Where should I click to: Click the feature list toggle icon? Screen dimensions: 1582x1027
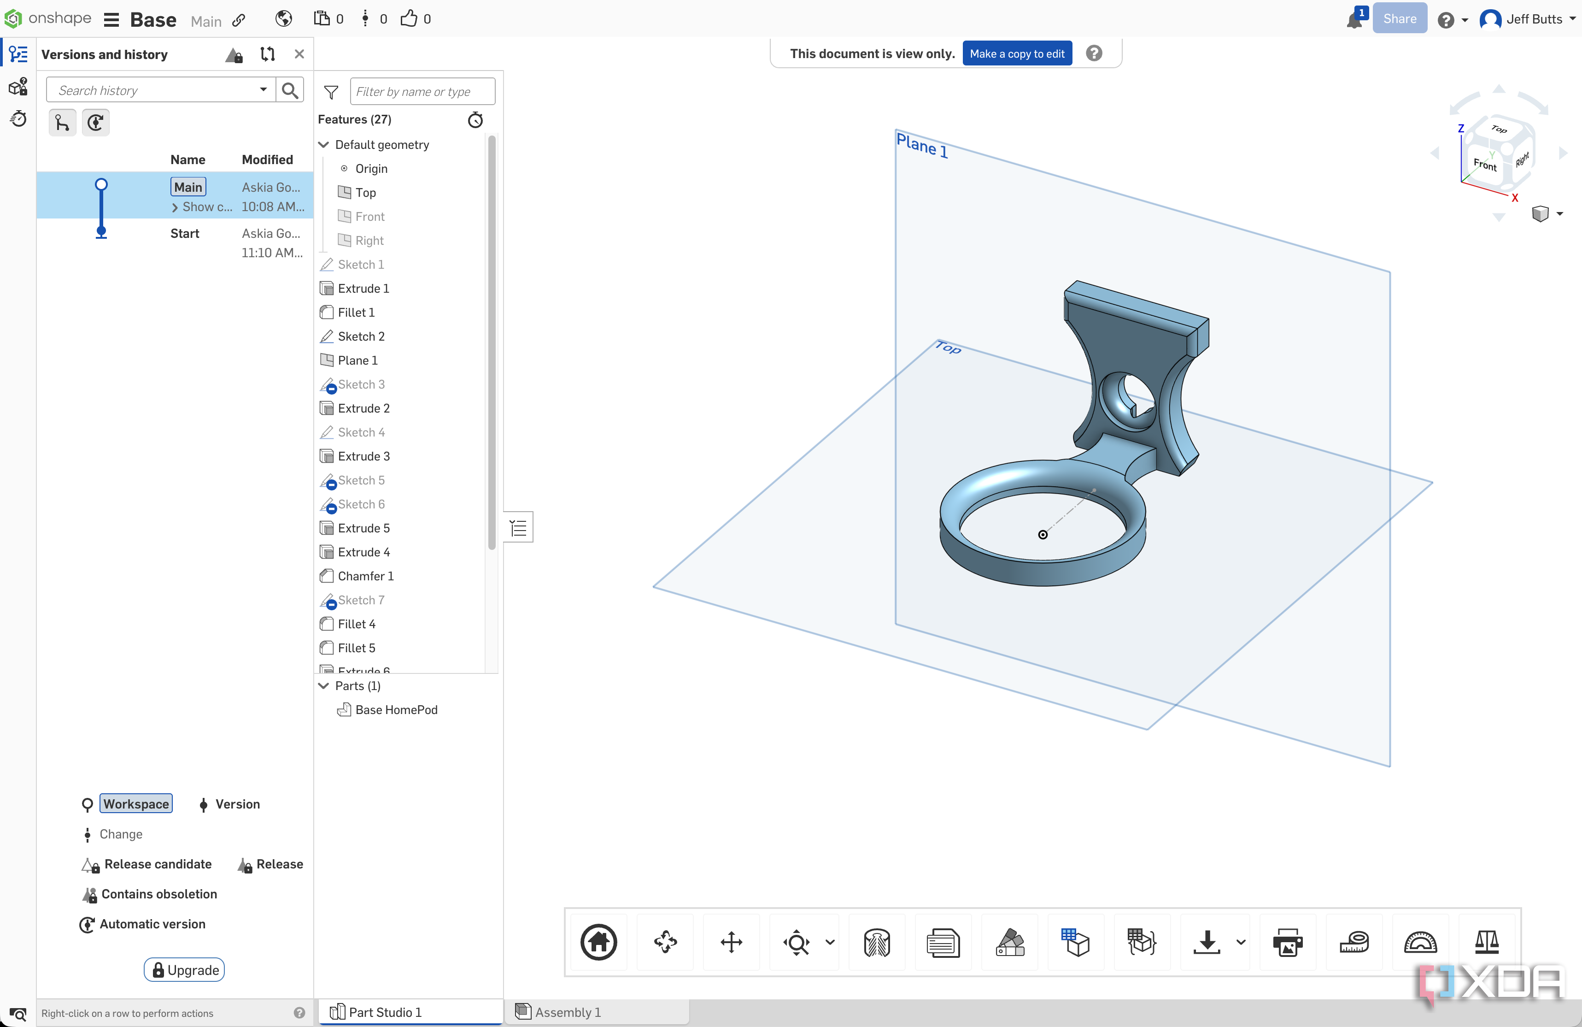tap(518, 528)
